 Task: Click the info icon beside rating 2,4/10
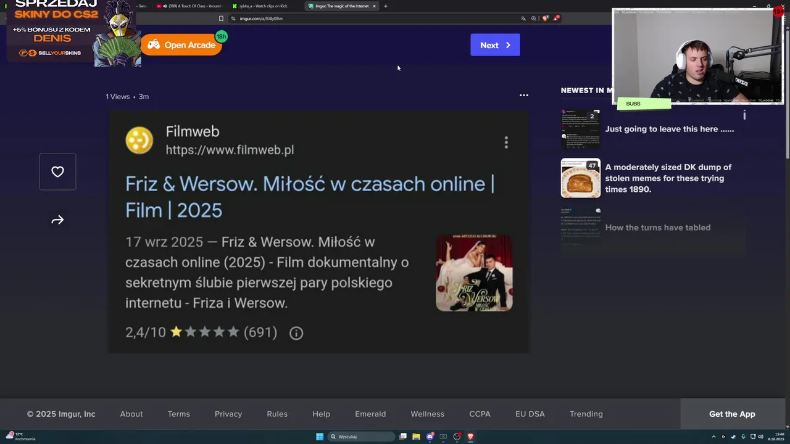pyautogui.click(x=296, y=333)
